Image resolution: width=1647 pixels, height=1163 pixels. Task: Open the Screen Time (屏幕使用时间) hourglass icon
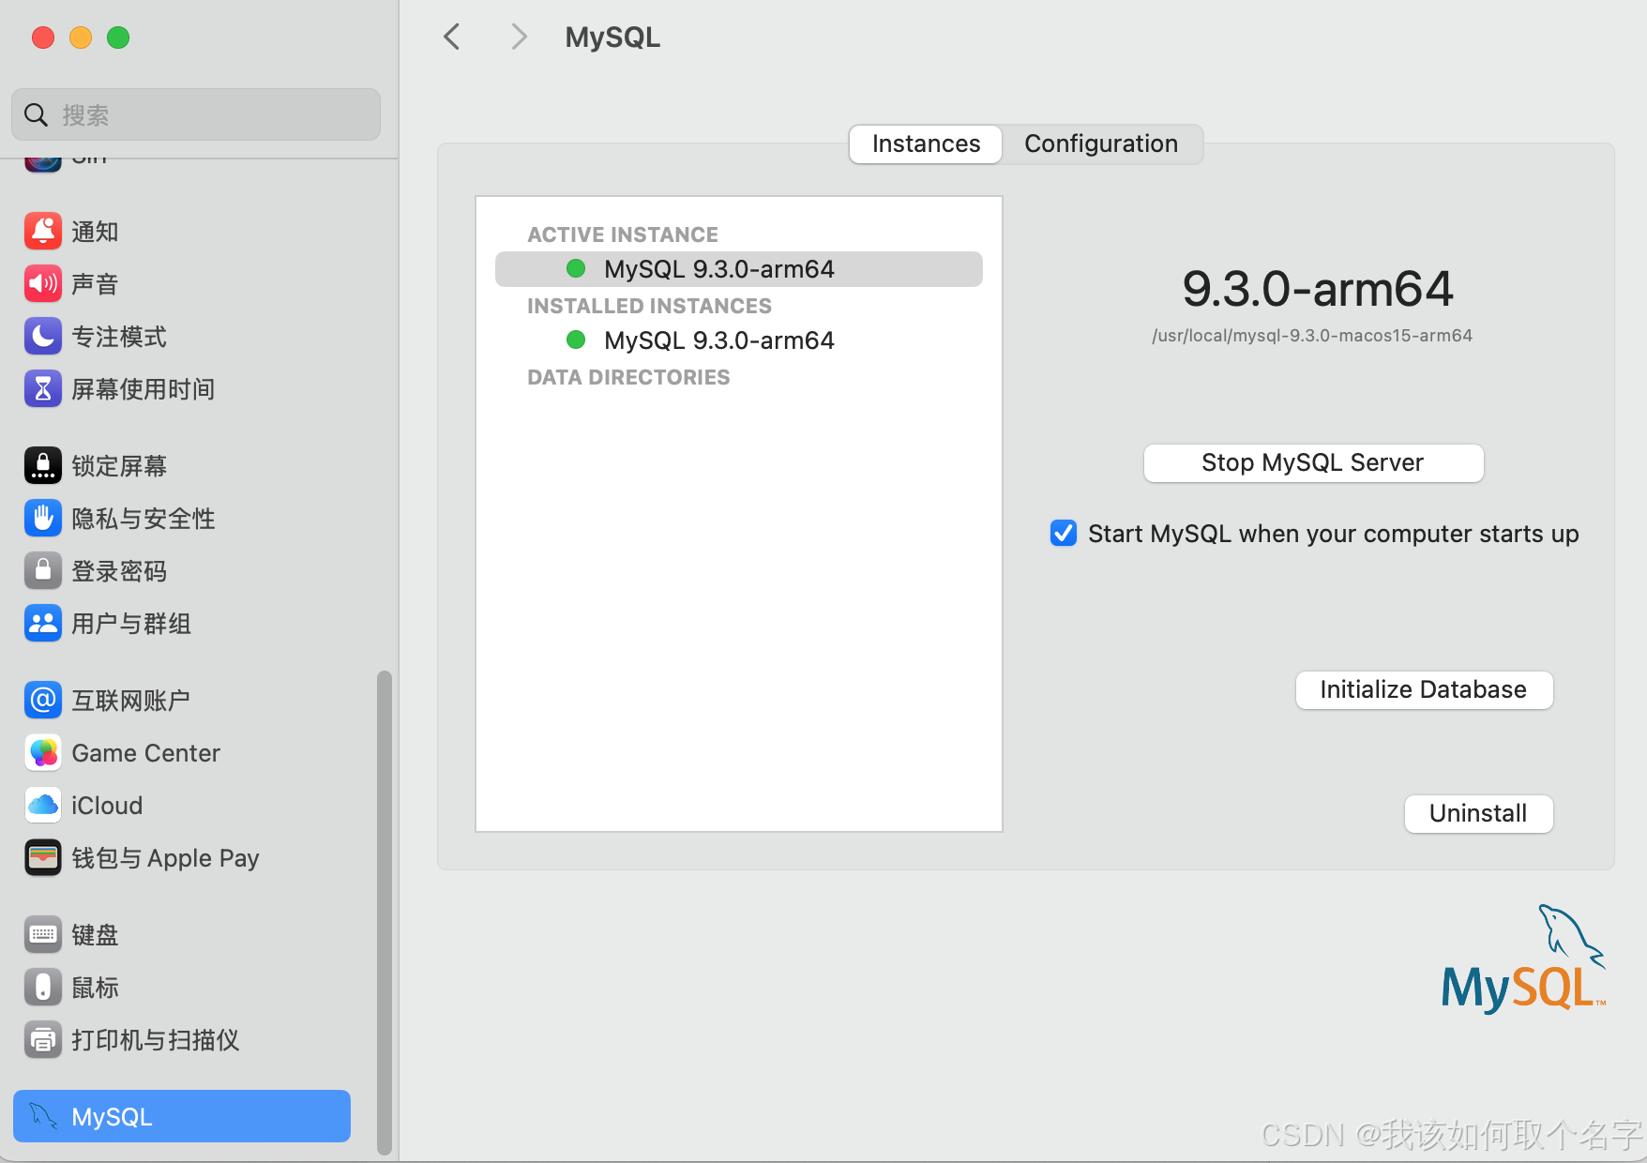coord(43,388)
